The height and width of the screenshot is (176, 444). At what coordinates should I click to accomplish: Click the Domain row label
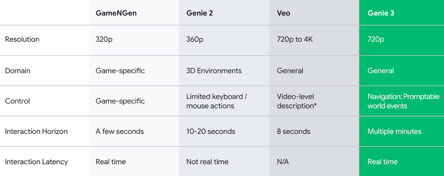click(18, 71)
